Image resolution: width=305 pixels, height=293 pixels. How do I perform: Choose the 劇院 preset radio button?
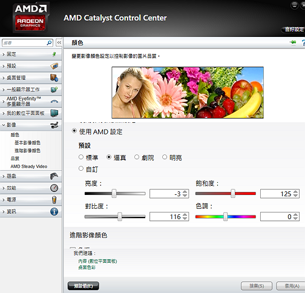point(137,157)
